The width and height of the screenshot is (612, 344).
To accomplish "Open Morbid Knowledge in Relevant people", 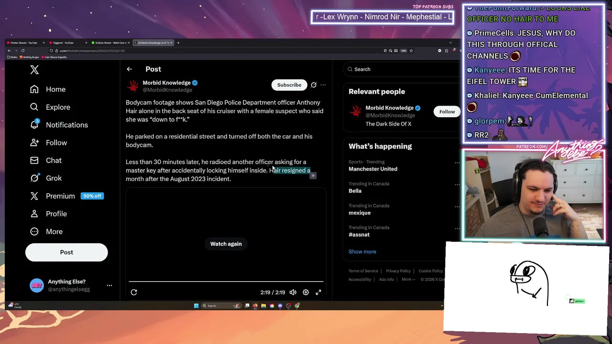I will (x=389, y=108).
